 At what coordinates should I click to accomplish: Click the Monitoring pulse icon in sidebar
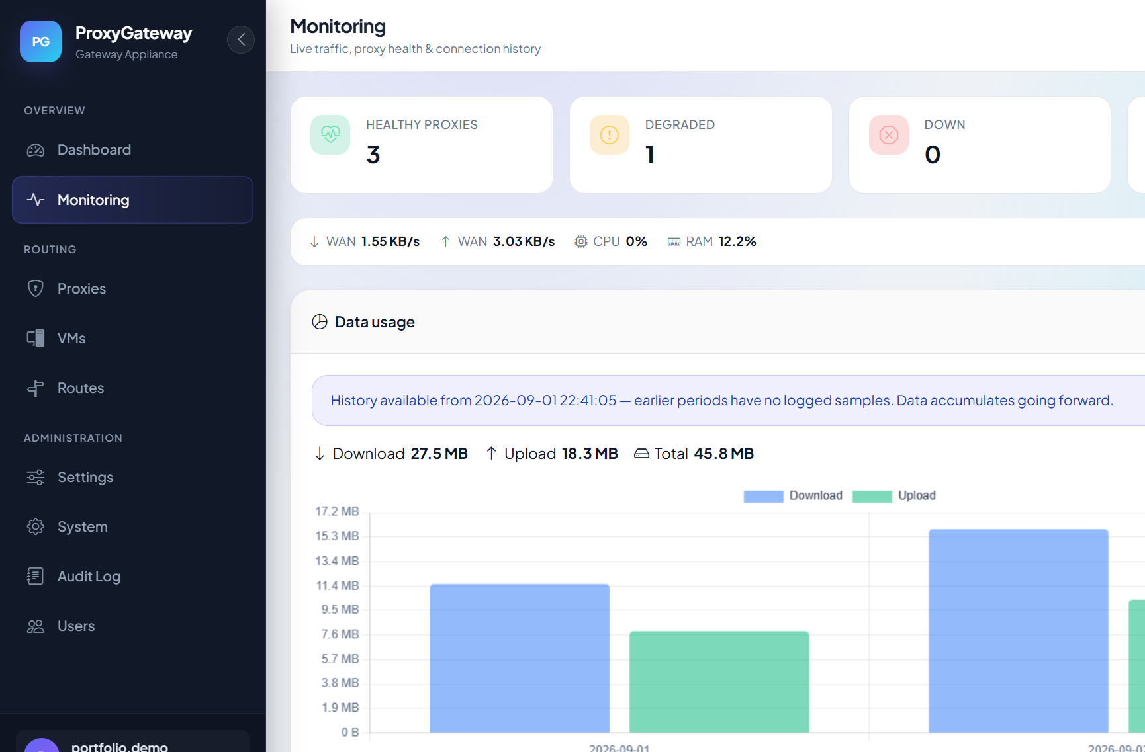[36, 200]
